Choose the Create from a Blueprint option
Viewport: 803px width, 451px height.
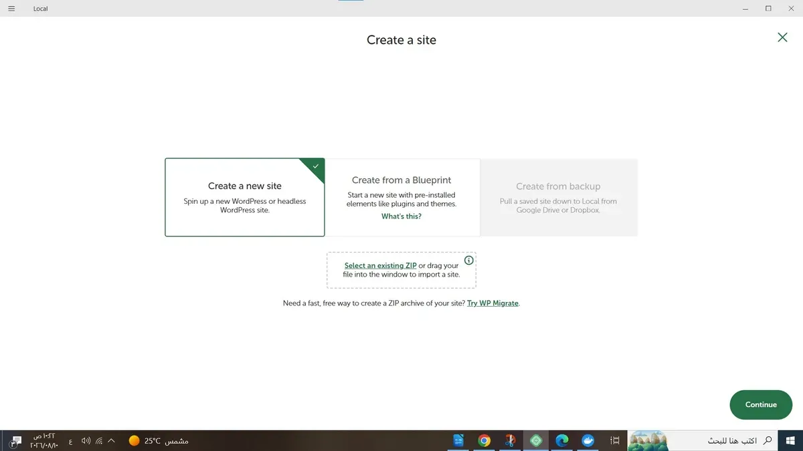(401, 197)
